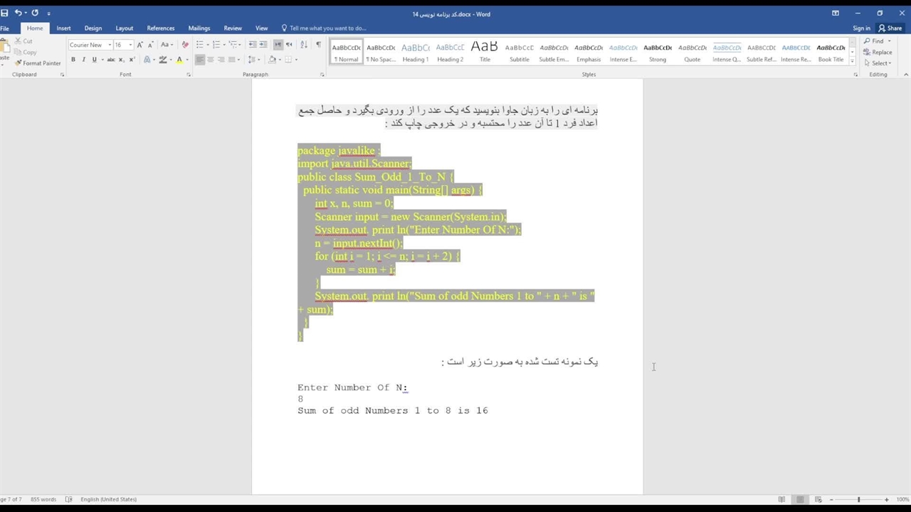This screenshot has height=512, width=911.
Task: Clear all formatting with the eraser icon
Action: click(x=185, y=45)
